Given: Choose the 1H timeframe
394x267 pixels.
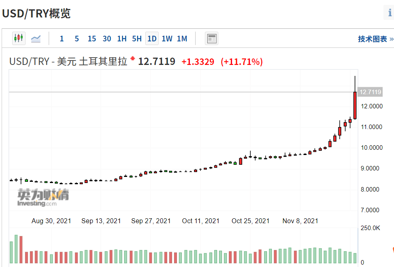Looking at the screenshot, I should coord(122,39).
